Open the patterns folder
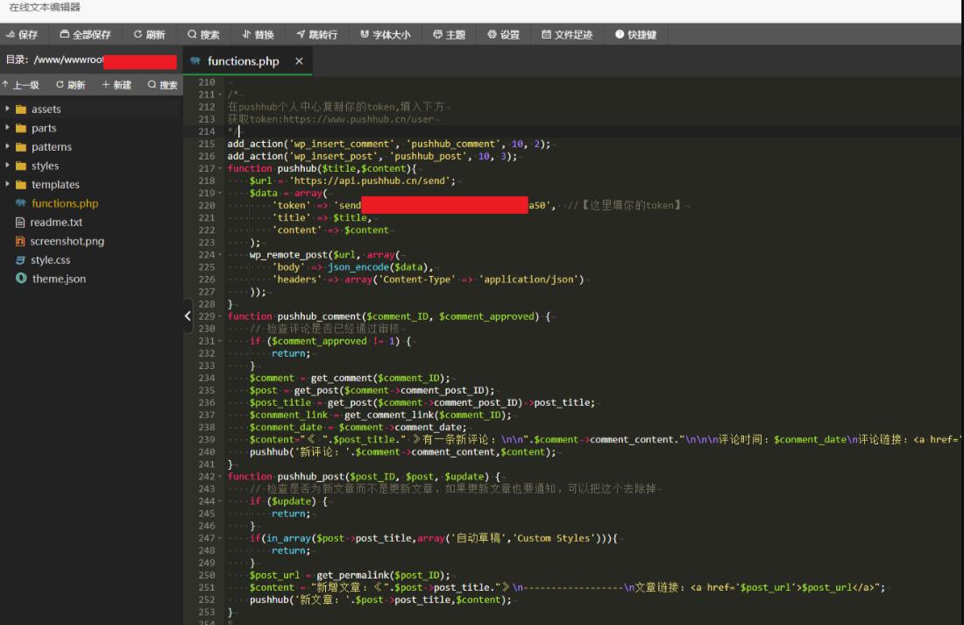This screenshot has height=625, width=964. click(52, 146)
